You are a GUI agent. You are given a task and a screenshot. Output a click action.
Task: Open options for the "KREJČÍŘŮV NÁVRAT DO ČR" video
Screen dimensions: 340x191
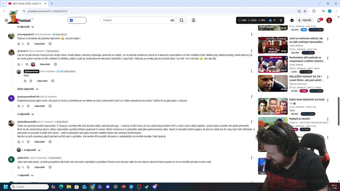click(328, 77)
